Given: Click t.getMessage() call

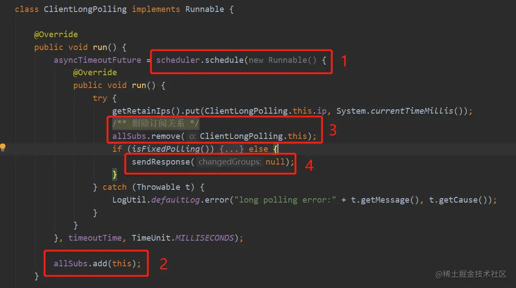Looking at the screenshot, I should pos(385,200).
